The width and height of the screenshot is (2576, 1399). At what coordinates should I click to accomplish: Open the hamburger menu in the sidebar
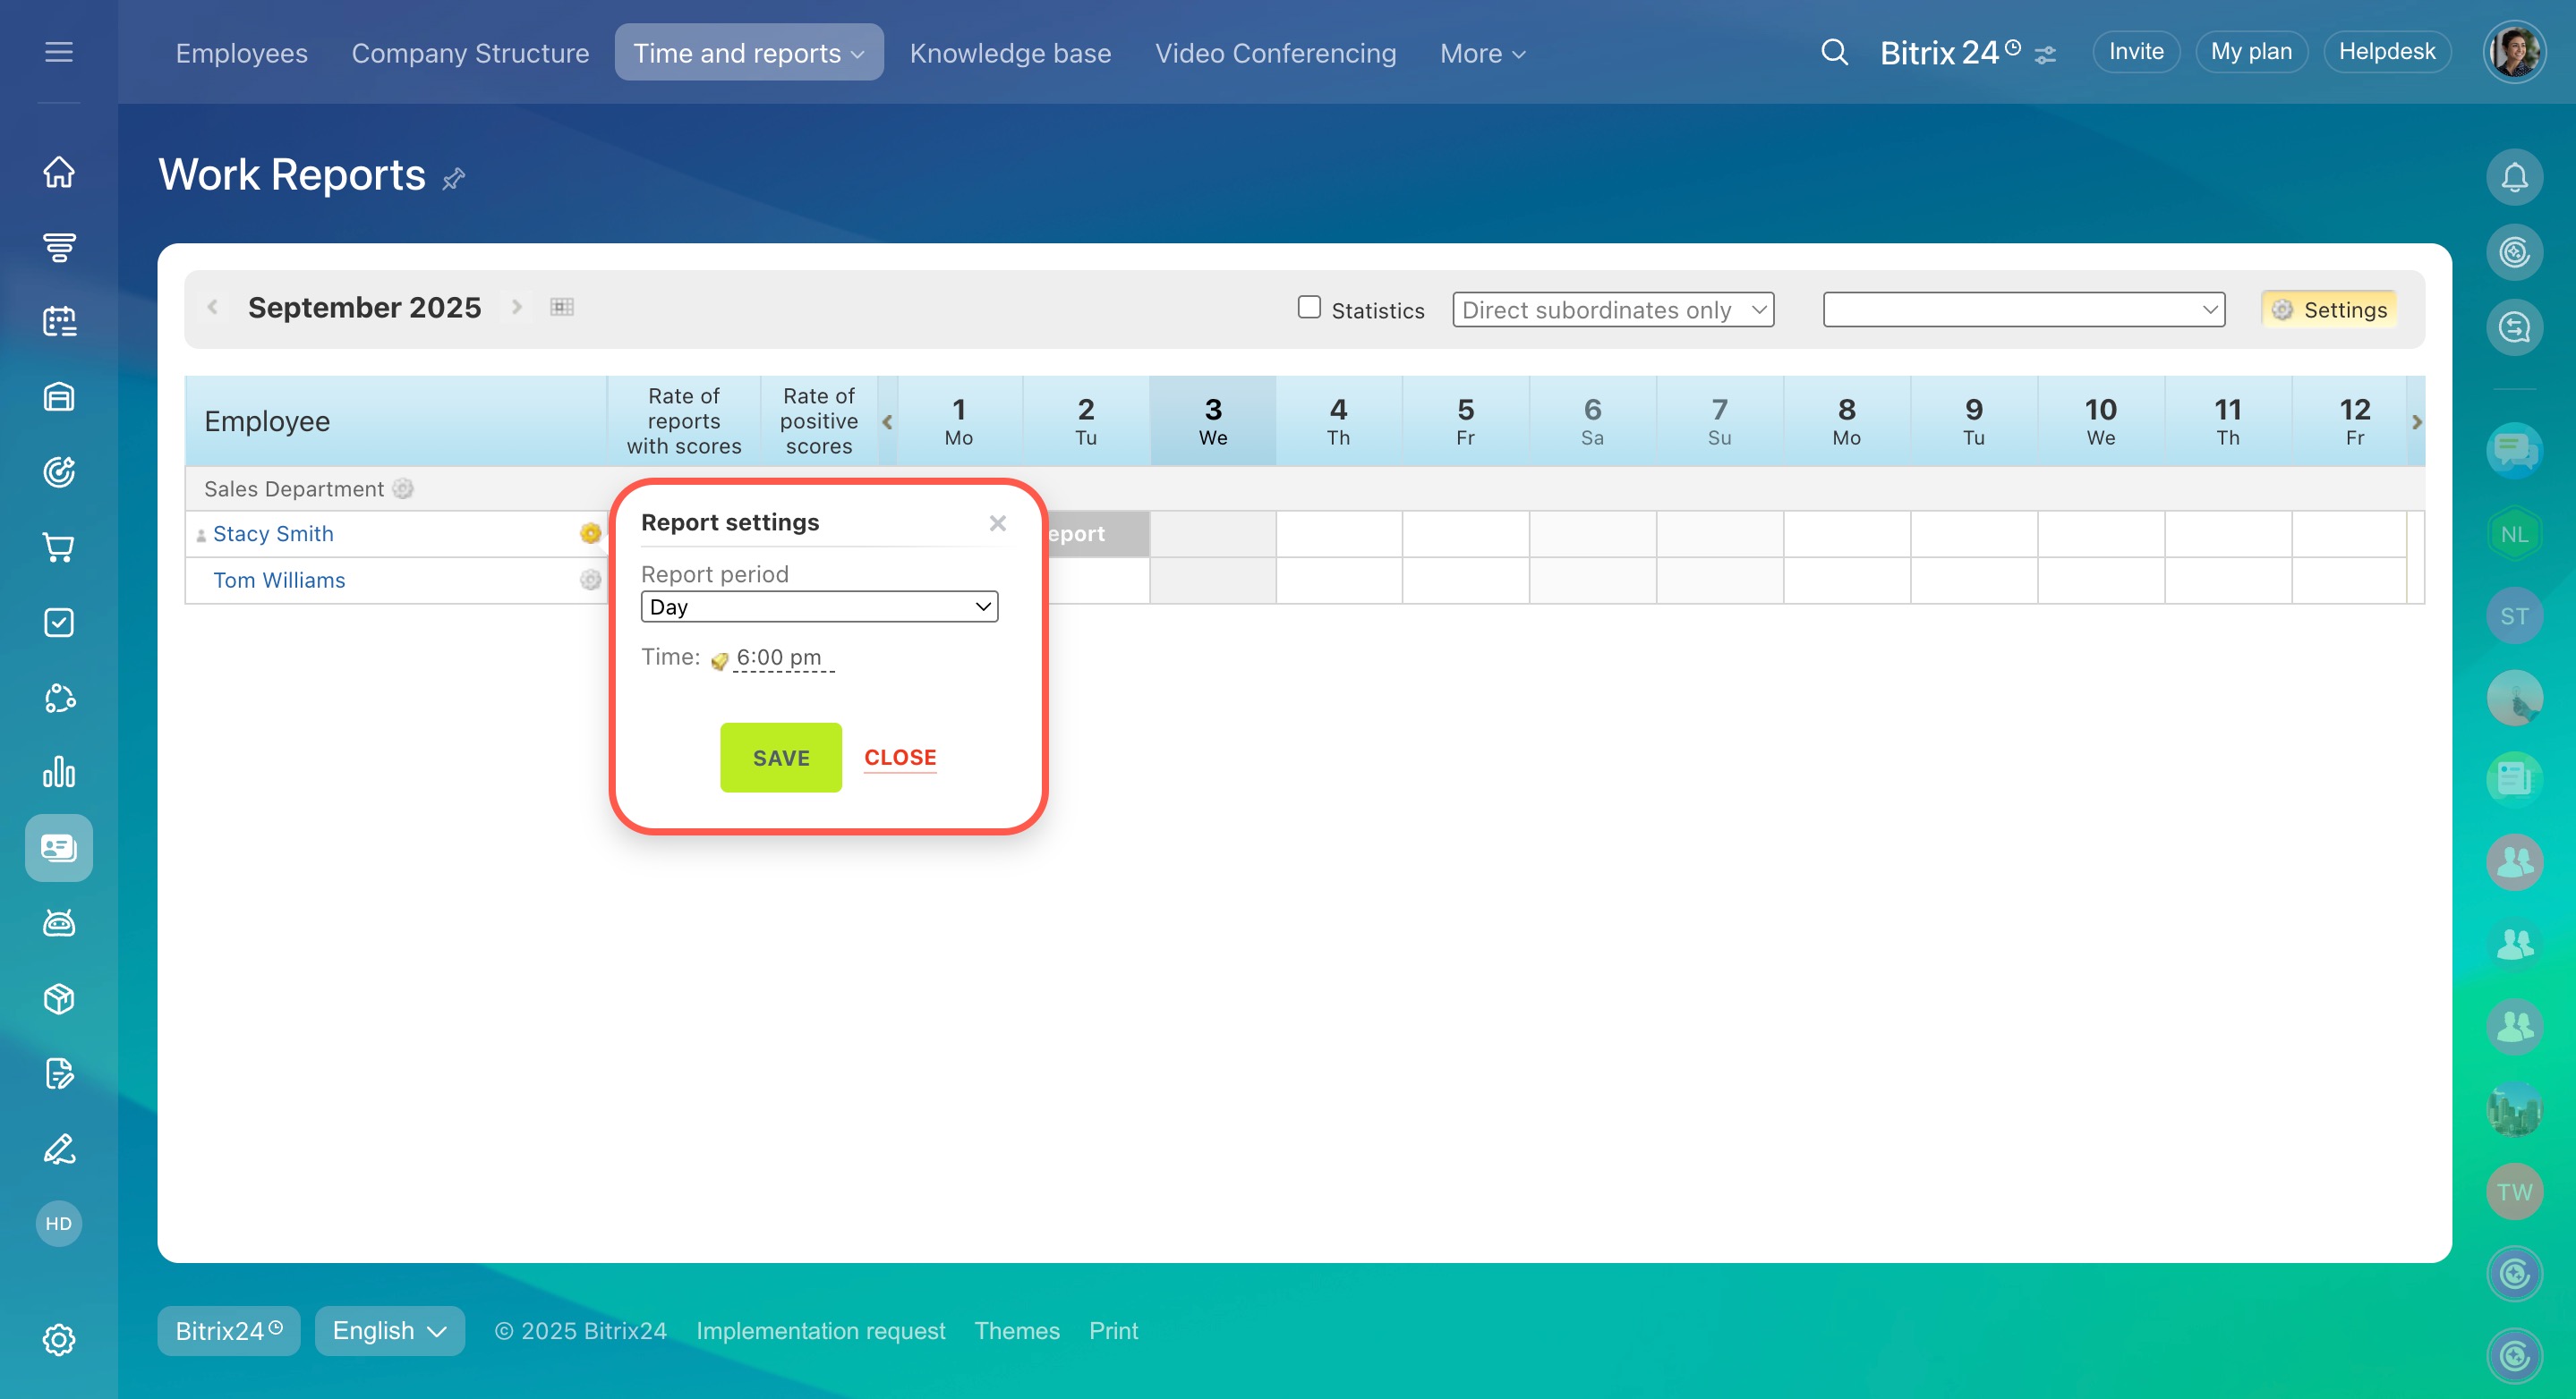click(x=59, y=52)
